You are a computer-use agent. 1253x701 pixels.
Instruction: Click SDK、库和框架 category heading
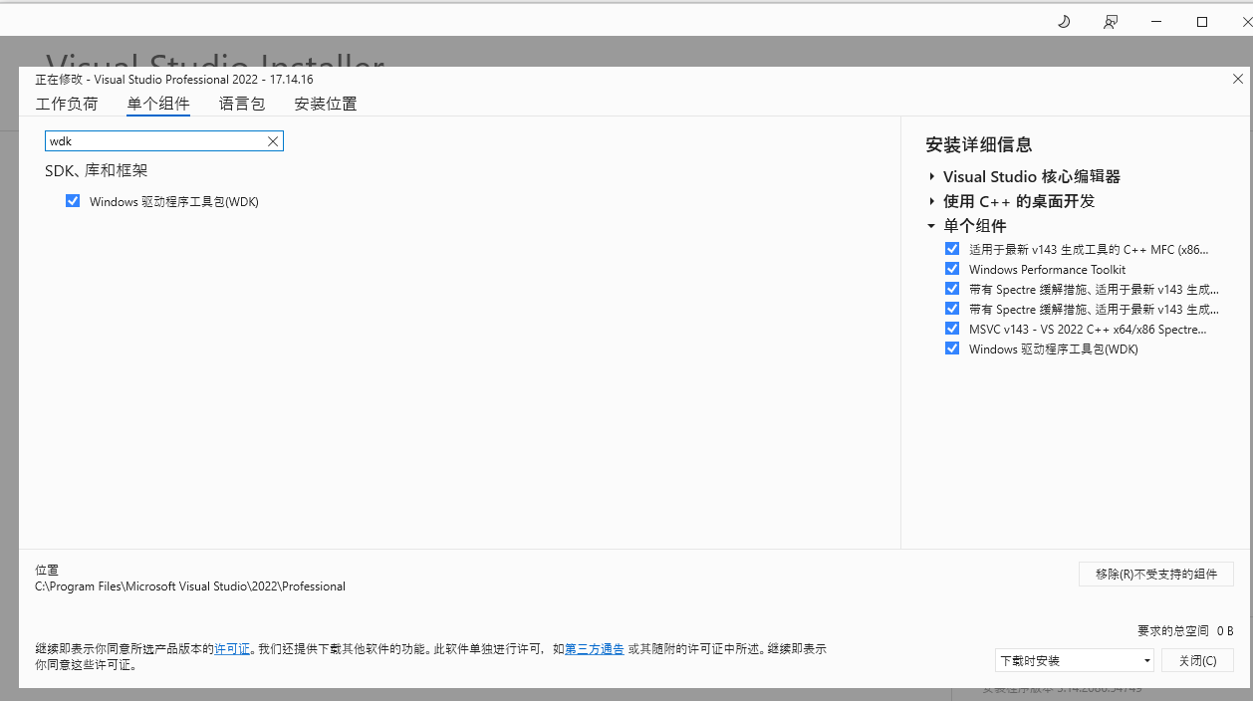(97, 171)
